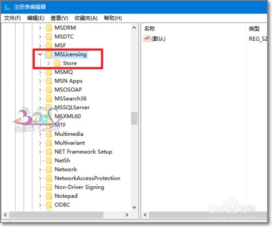Click the Non-Driver Signing folder icon

pyautogui.click(x=49, y=187)
